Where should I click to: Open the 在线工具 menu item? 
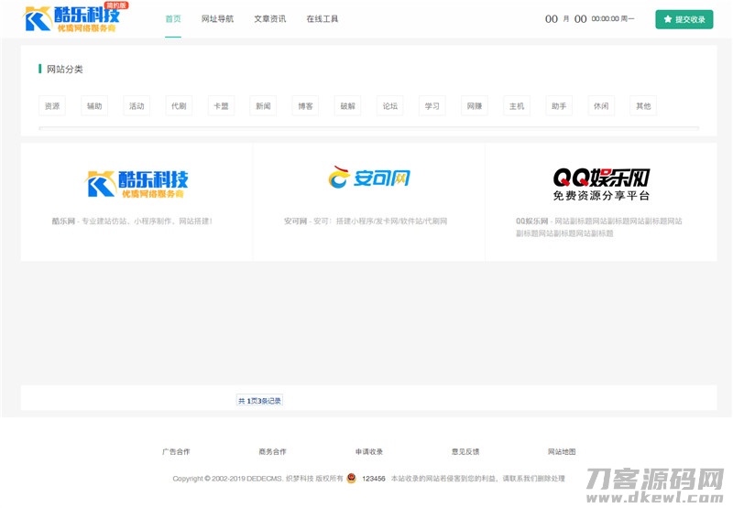322,19
